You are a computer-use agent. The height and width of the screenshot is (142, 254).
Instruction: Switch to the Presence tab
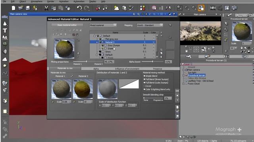point(158,69)
